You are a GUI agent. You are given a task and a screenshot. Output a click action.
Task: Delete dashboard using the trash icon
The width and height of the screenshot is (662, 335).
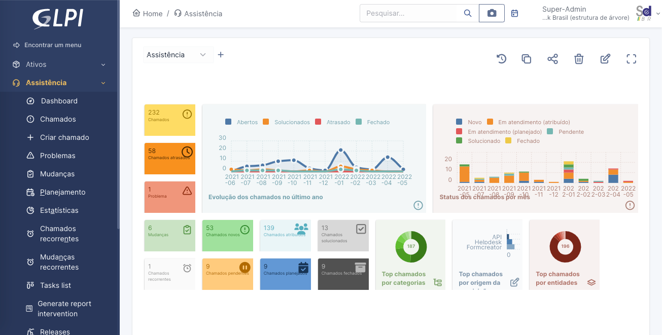pos(579,59)
